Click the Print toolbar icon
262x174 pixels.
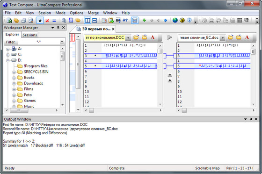(23, 21)
